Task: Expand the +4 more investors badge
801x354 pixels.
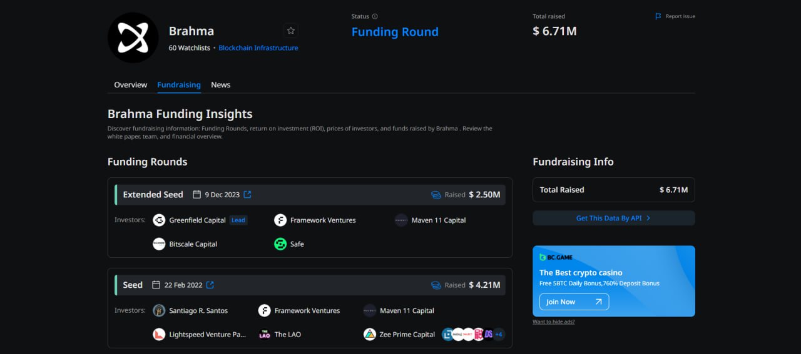Action: (499, 335)
